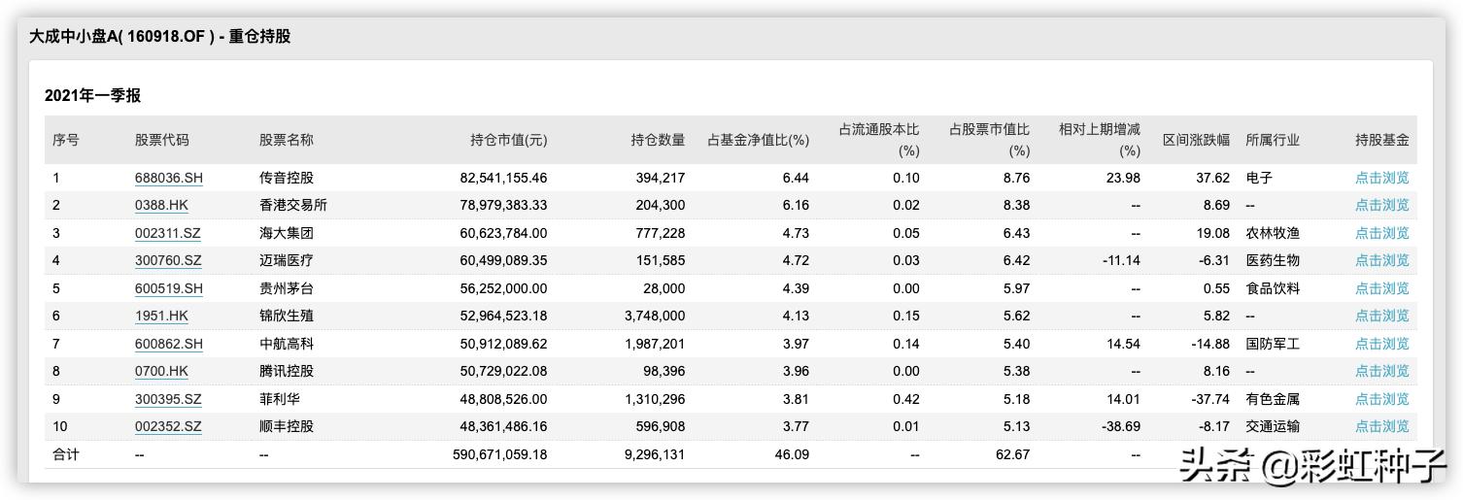1463x500 pixels.
Task: Click the 股票名称 column header
Action: pos(286,140)
